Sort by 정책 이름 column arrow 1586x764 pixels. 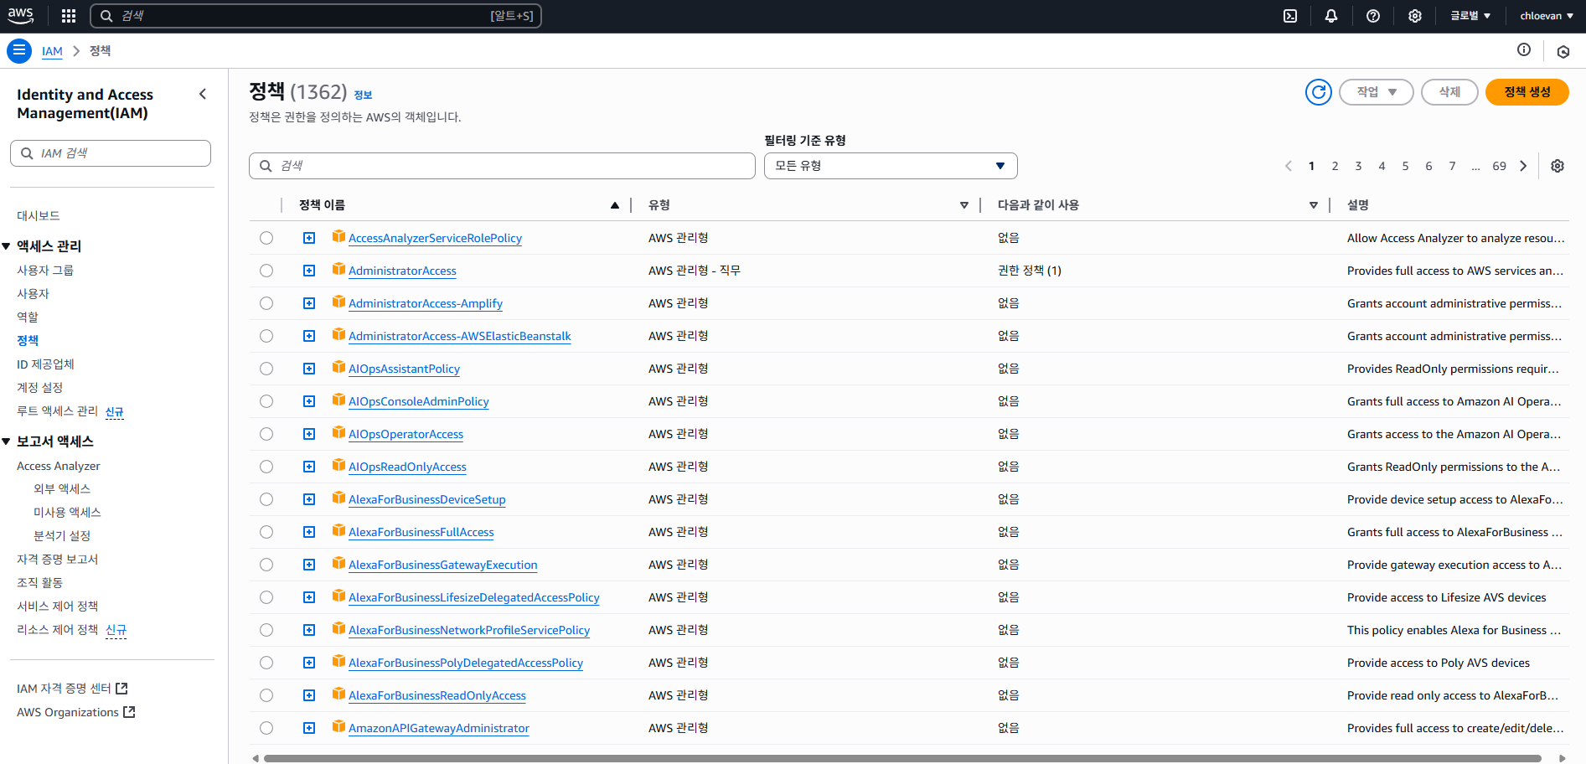pyautogui.click(x=615, y=205)
